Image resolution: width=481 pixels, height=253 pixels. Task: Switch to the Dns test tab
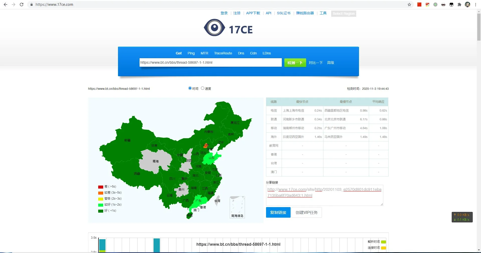[241, 53]
